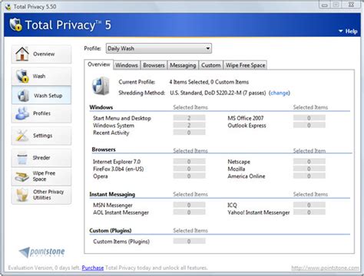Switch to the Messaging tab
364x276 pixels.
click(183, 65)
